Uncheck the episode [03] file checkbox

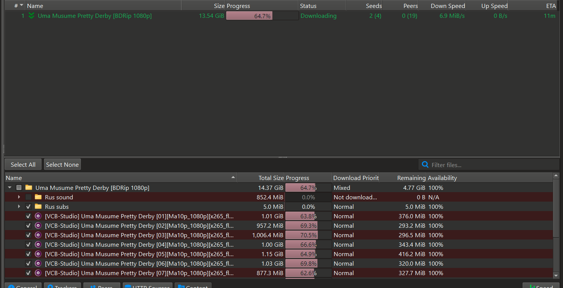click(28, 235)
